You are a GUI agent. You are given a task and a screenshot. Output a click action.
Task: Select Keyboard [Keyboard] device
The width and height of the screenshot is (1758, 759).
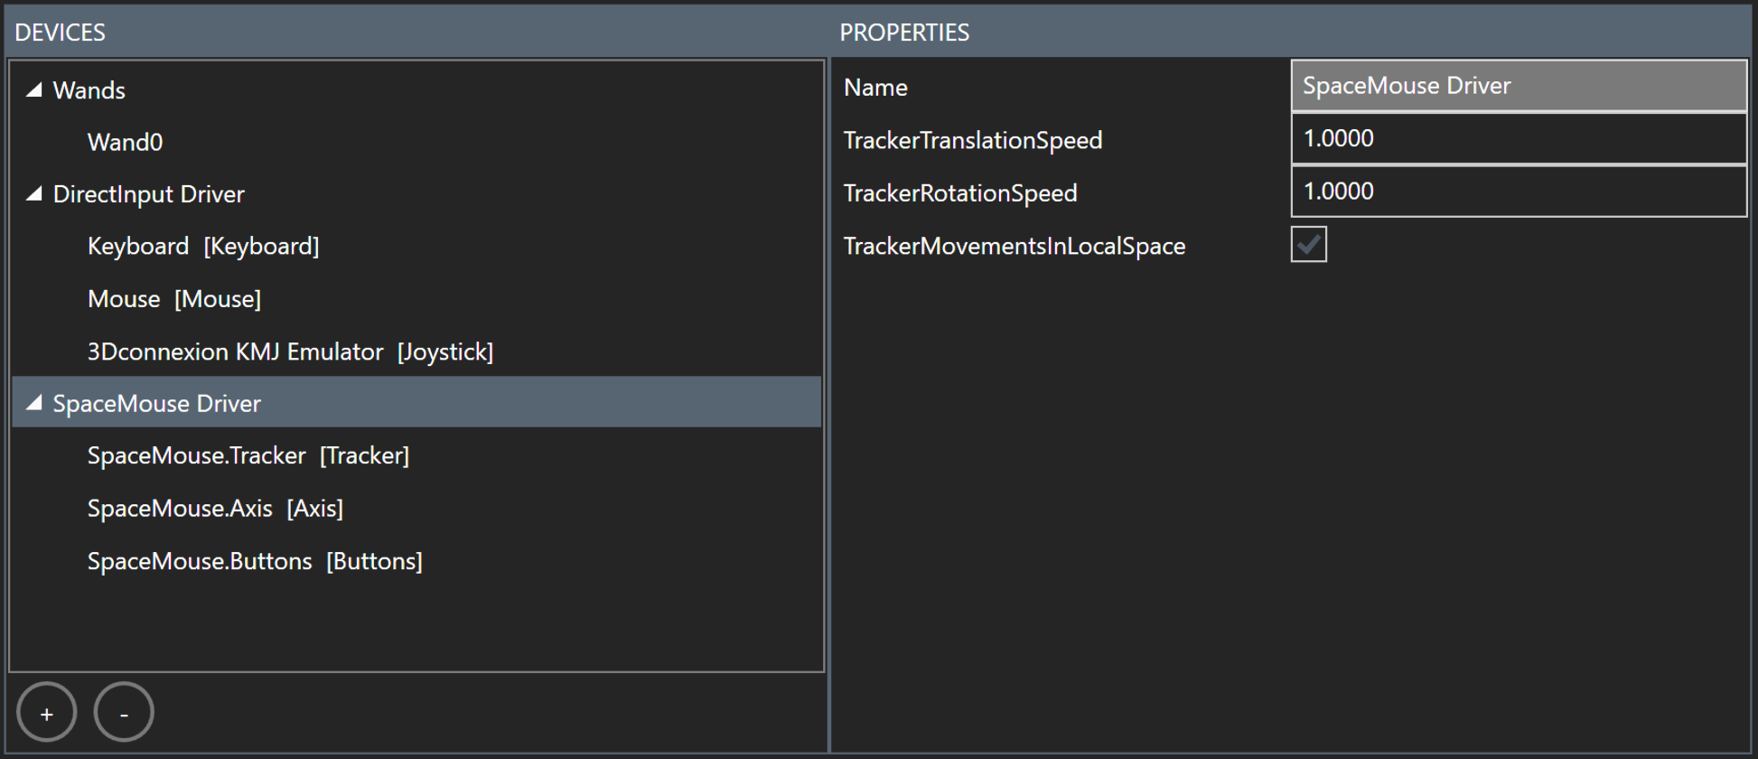point(203,246)
